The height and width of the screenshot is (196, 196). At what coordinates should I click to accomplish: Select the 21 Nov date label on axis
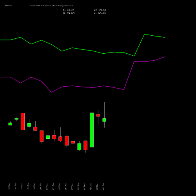[x=47, y=186]
